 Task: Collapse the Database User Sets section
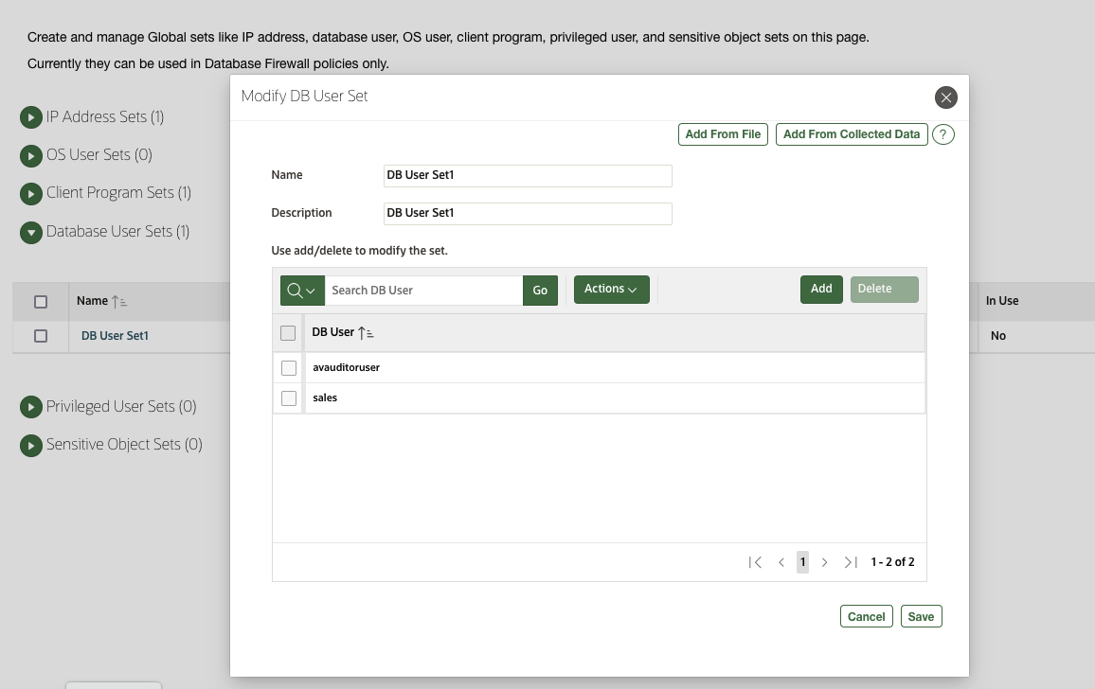[31, 231]
